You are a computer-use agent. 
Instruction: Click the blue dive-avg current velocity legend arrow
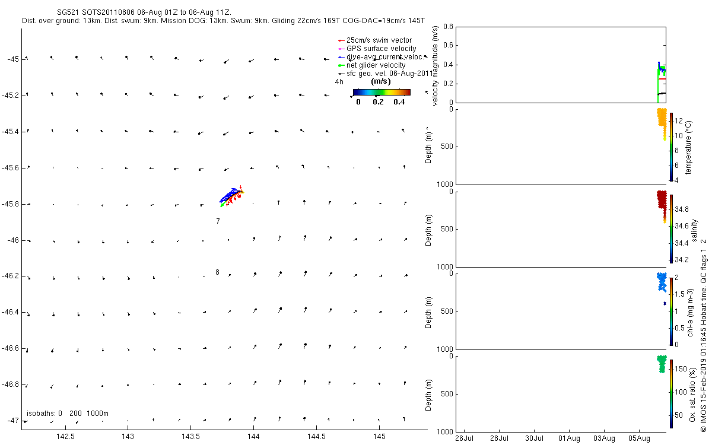point(341,57)
